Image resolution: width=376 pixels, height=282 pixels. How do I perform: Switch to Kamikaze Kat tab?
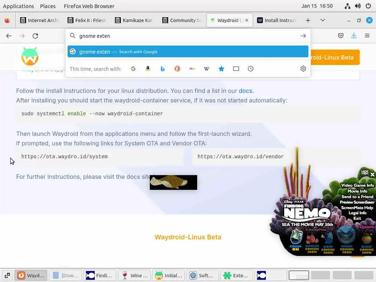(134, 21)
